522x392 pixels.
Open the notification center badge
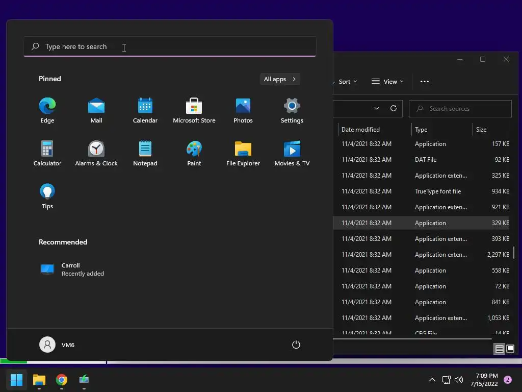point(508,380)
